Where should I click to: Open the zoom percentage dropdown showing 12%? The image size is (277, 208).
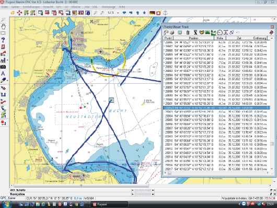(x=118, y=13)
